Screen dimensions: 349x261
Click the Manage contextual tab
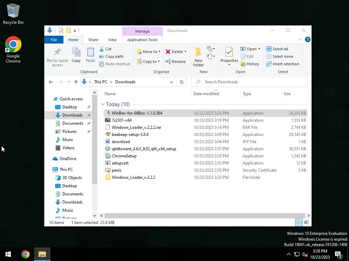[x=142, y=31]
